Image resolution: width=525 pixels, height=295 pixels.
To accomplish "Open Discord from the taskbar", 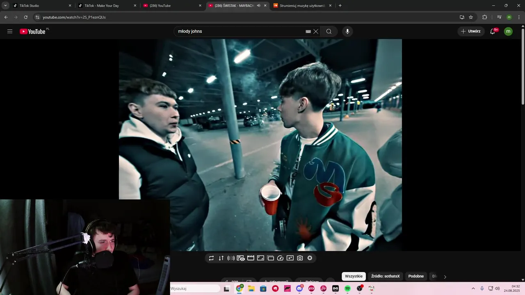I will (x=299, y=288).
